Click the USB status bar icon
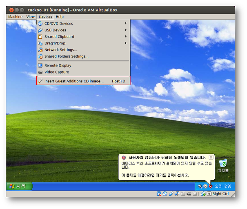The height and width of the screenshot is (209, 247). click(x=171, y=194)
